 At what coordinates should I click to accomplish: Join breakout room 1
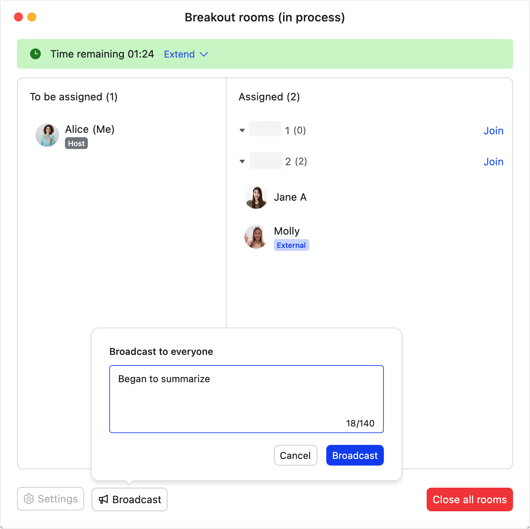pos(493,130)
